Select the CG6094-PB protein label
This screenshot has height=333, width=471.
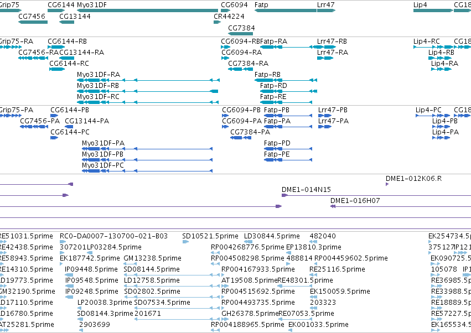coord(241,110)
